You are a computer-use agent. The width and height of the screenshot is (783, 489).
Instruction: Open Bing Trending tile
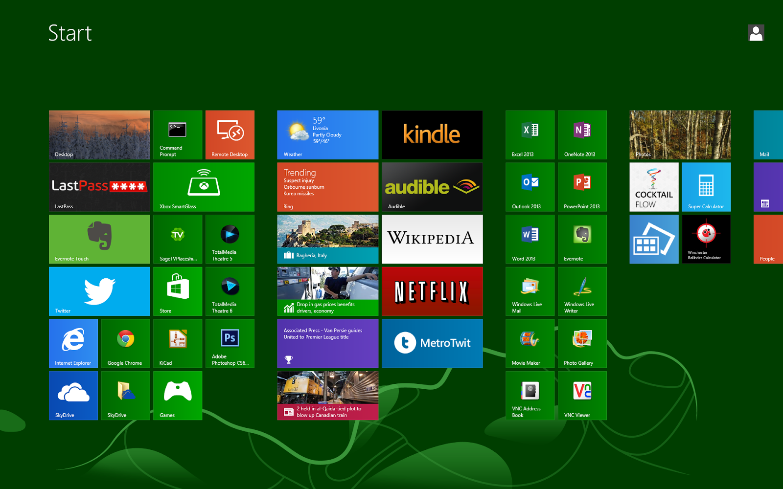click(x=328, y=187)
